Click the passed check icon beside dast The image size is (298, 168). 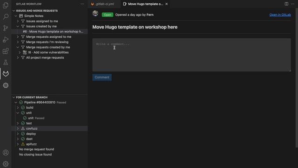point(23,139)
